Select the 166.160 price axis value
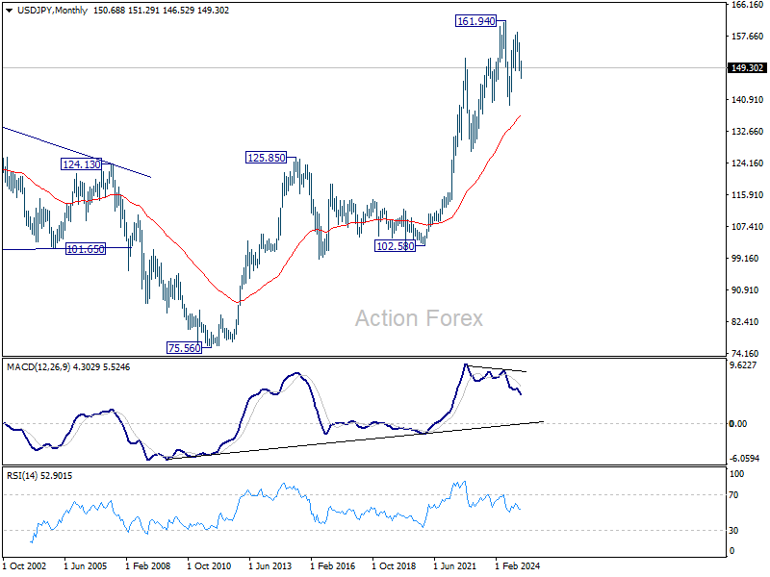This screenshot has width=770, height=577. point(747,5)
